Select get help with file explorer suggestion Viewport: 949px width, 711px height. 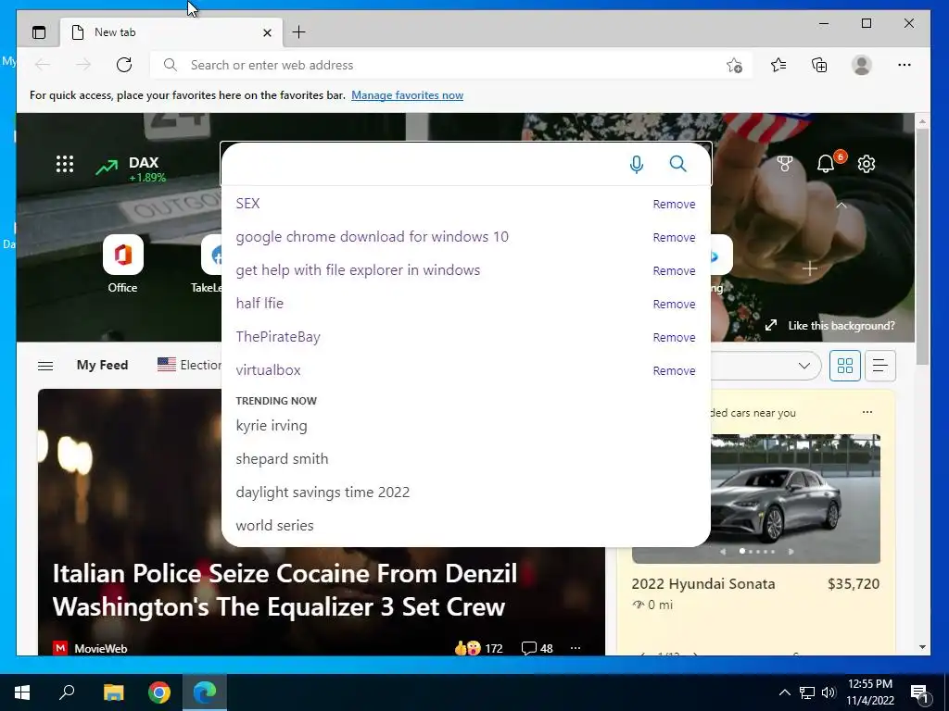pos(358,270)
